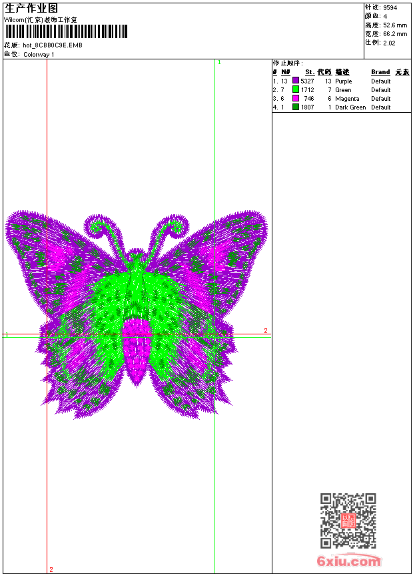Screen dimensions: 413x574
Task: Click the bright Green thread swatch
Action: [x=296, y=89]
